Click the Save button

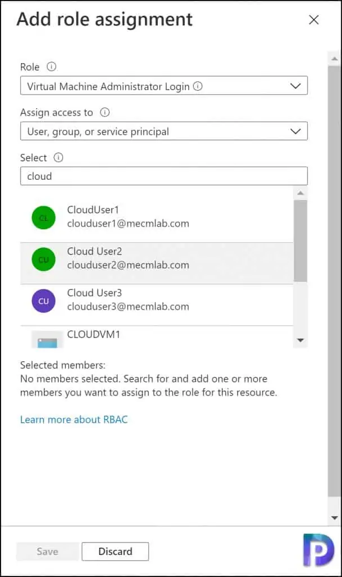[x=47, y=551]
